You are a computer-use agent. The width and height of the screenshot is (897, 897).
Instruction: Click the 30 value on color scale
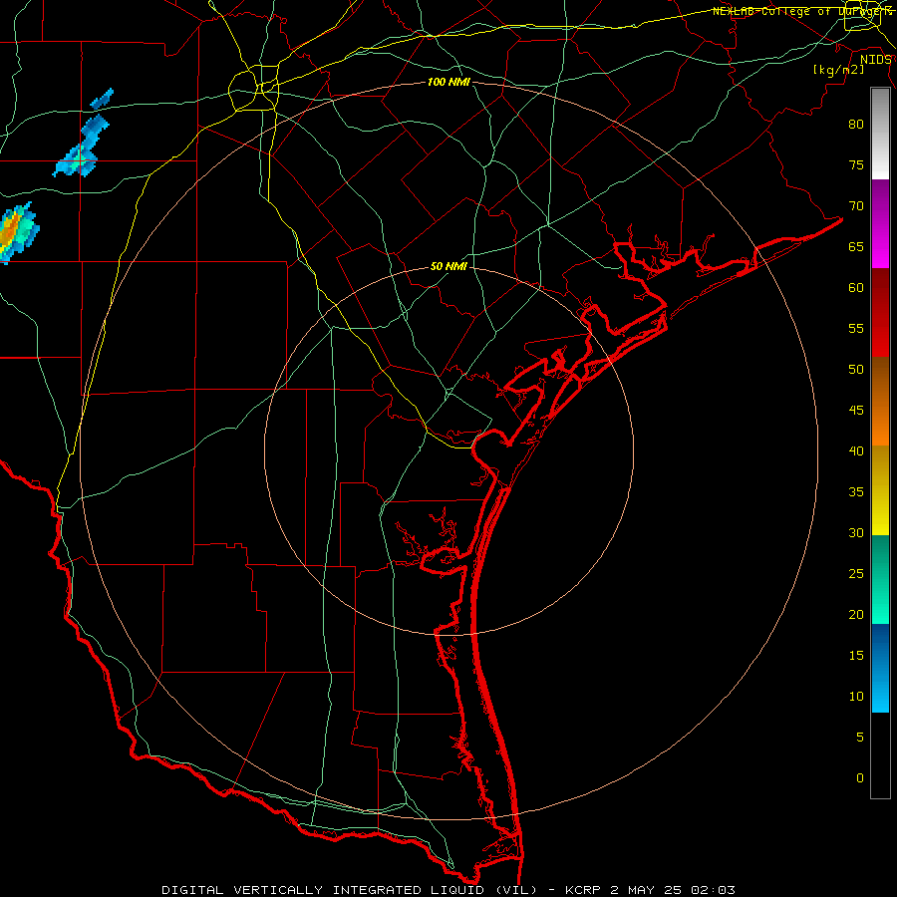[856, 532]
